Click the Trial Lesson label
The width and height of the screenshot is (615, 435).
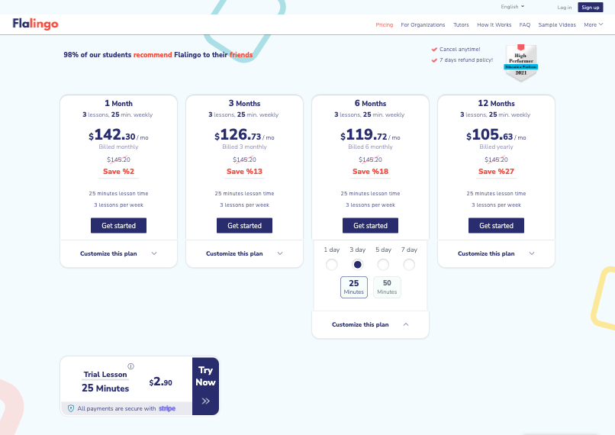point(105,375)
